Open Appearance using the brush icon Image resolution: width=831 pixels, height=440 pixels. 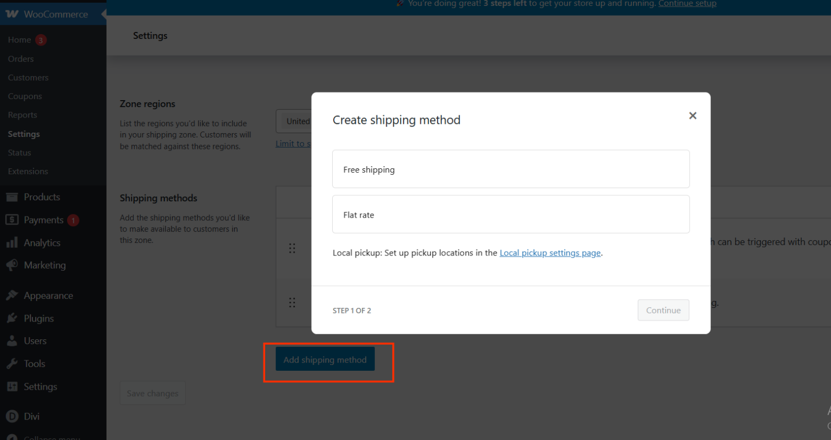(12, 295)
